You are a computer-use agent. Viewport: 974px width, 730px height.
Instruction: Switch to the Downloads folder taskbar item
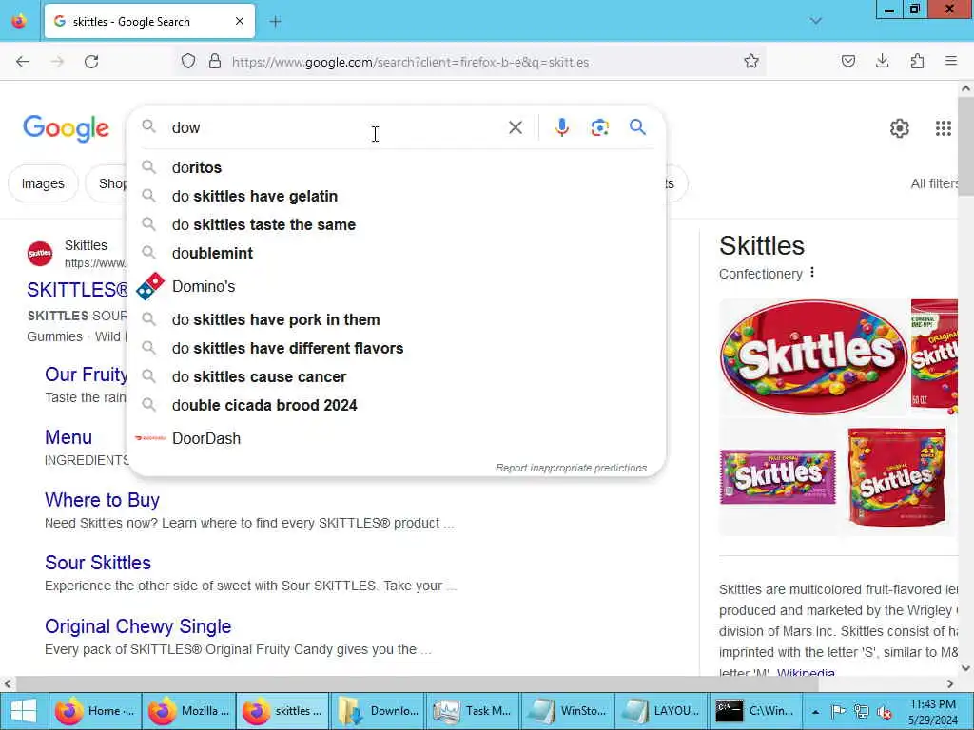coord(379,711)
